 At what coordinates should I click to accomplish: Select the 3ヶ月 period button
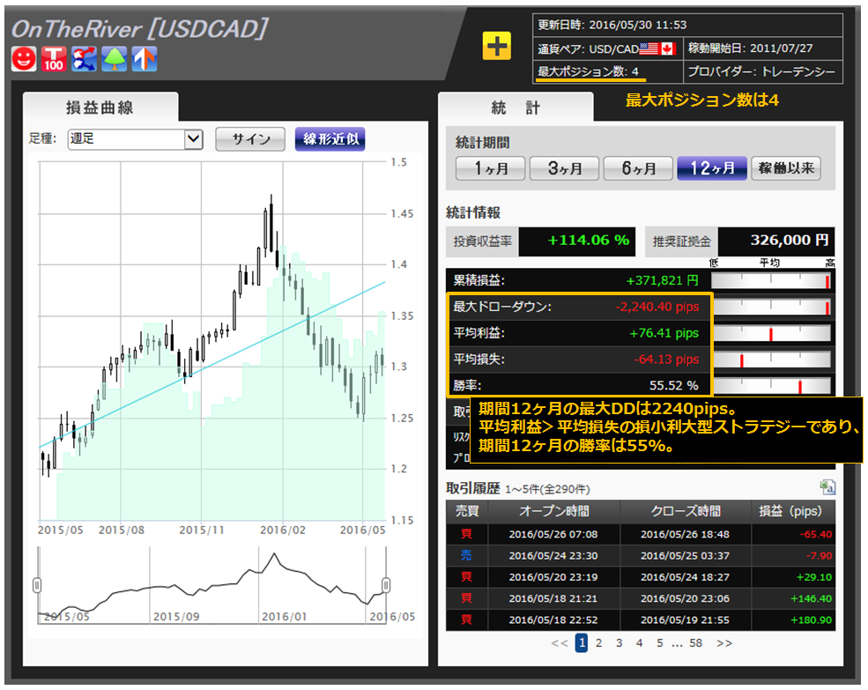[564, 168]
